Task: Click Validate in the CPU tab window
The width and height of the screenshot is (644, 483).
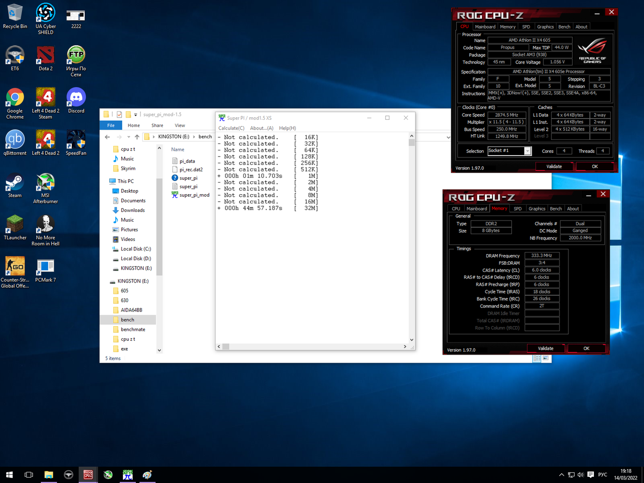Action: pos(554,166)
